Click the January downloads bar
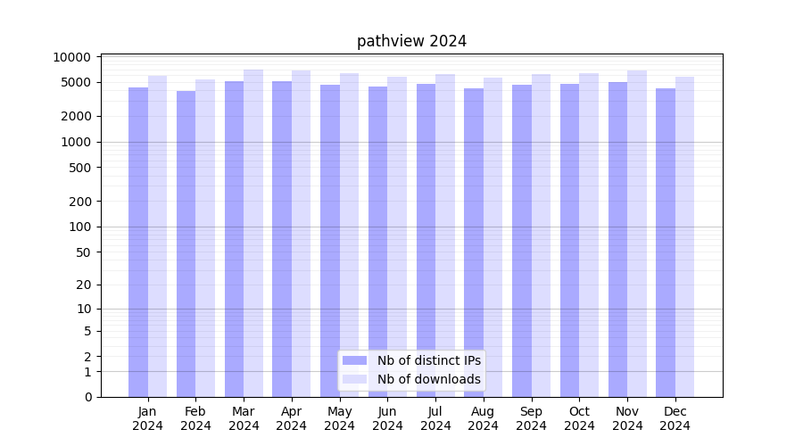This screenshot has width=803, height=446. tap(158, 236)
